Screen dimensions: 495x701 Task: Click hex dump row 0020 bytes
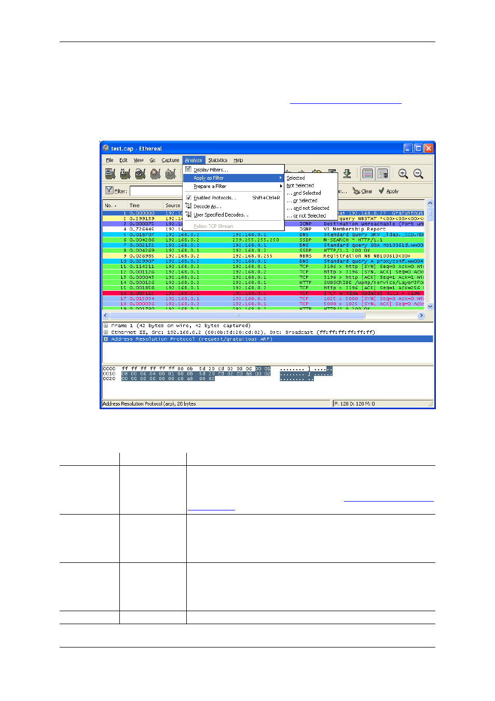pos(168,379)
